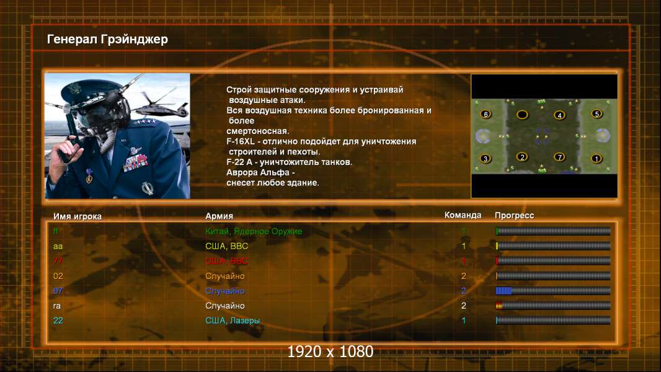This screenshot has height=372, width=661.
Task: Click "Строй защитные сооружения" description line
Action: [x=315, y=90]
